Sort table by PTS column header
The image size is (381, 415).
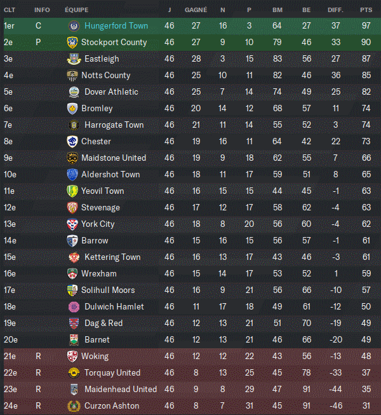[366, 10]
